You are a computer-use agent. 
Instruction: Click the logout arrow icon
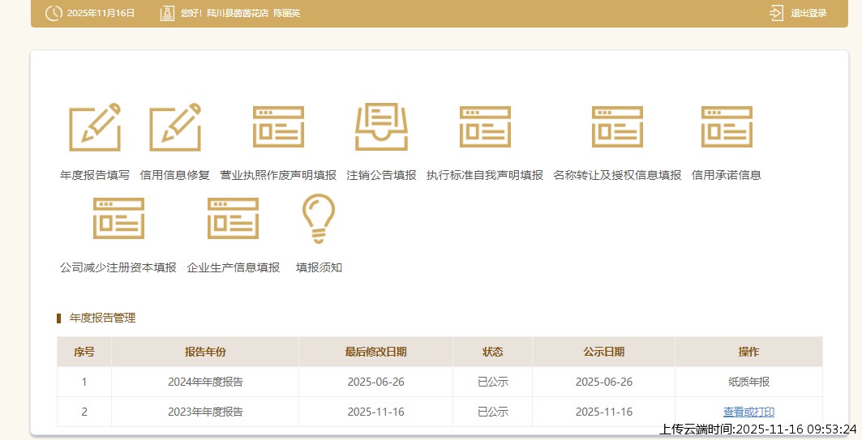coord(776,13)
